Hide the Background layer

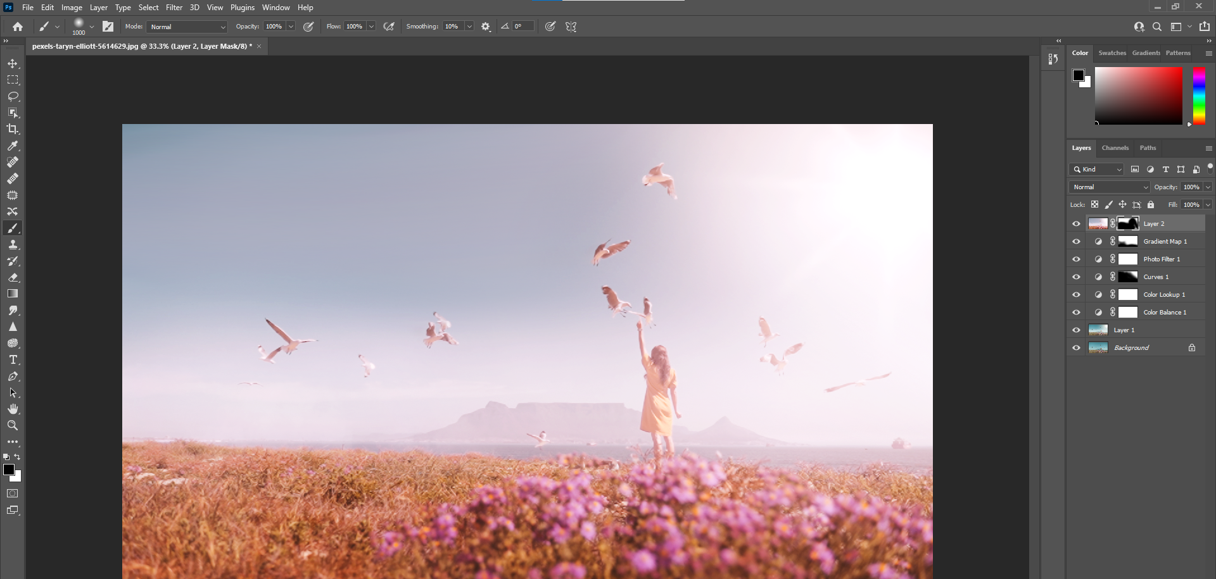point(1076,347)
